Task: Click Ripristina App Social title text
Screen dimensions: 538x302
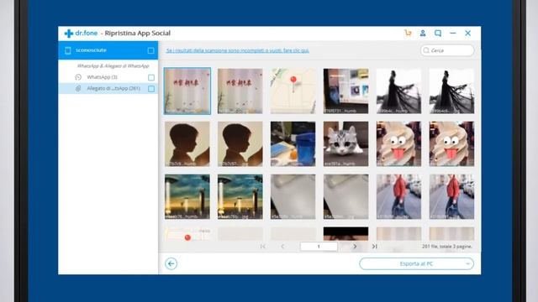Action: 138,34
